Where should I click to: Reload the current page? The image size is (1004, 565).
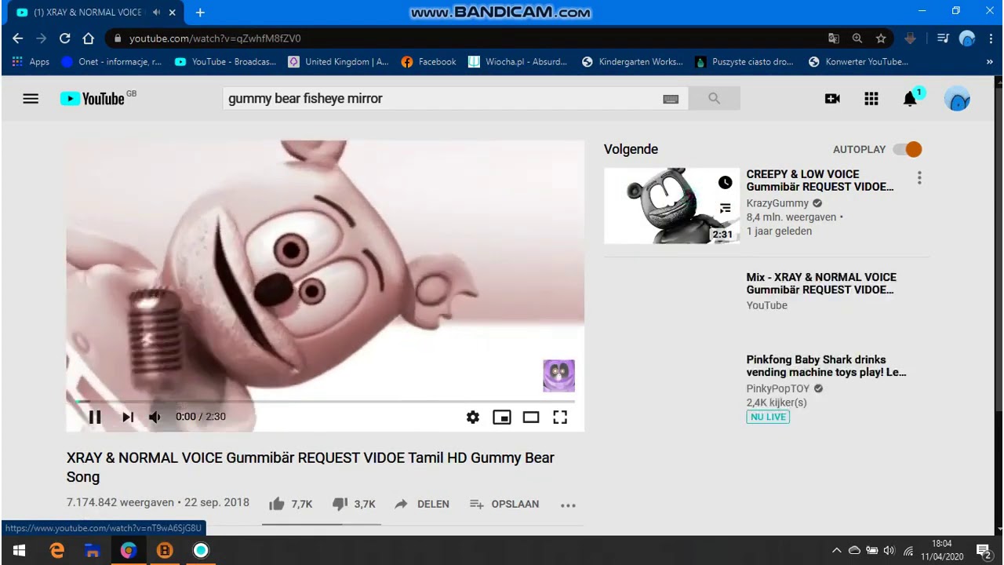64,38
